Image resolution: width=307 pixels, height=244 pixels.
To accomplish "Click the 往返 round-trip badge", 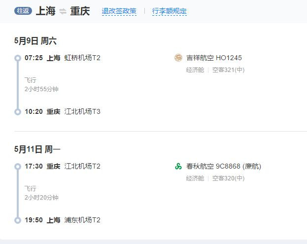I will click(23, 11).
